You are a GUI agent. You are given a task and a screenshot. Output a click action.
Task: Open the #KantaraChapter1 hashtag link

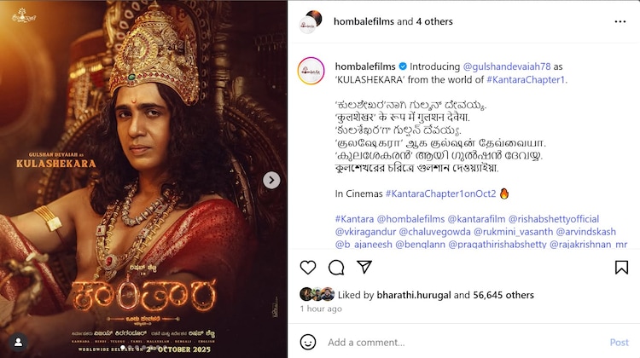point(527,79)
